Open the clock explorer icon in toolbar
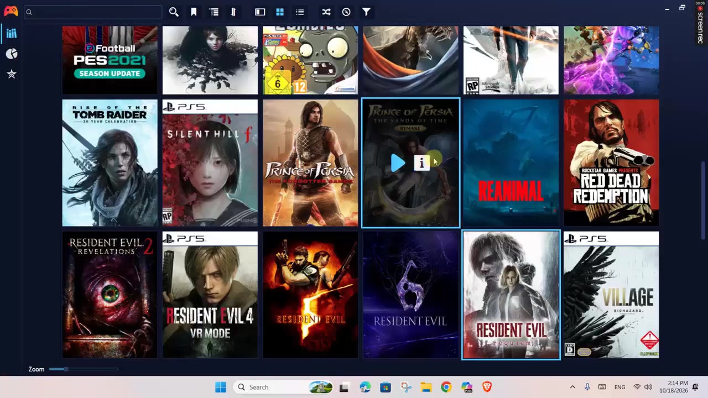The image size is (708, 398). click(x=346, y=12)
